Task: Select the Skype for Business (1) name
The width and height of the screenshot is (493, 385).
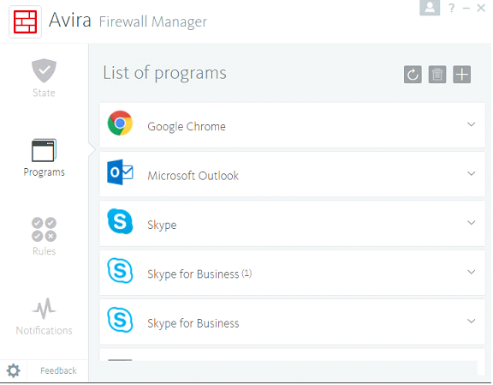Action: click(199, 274)
